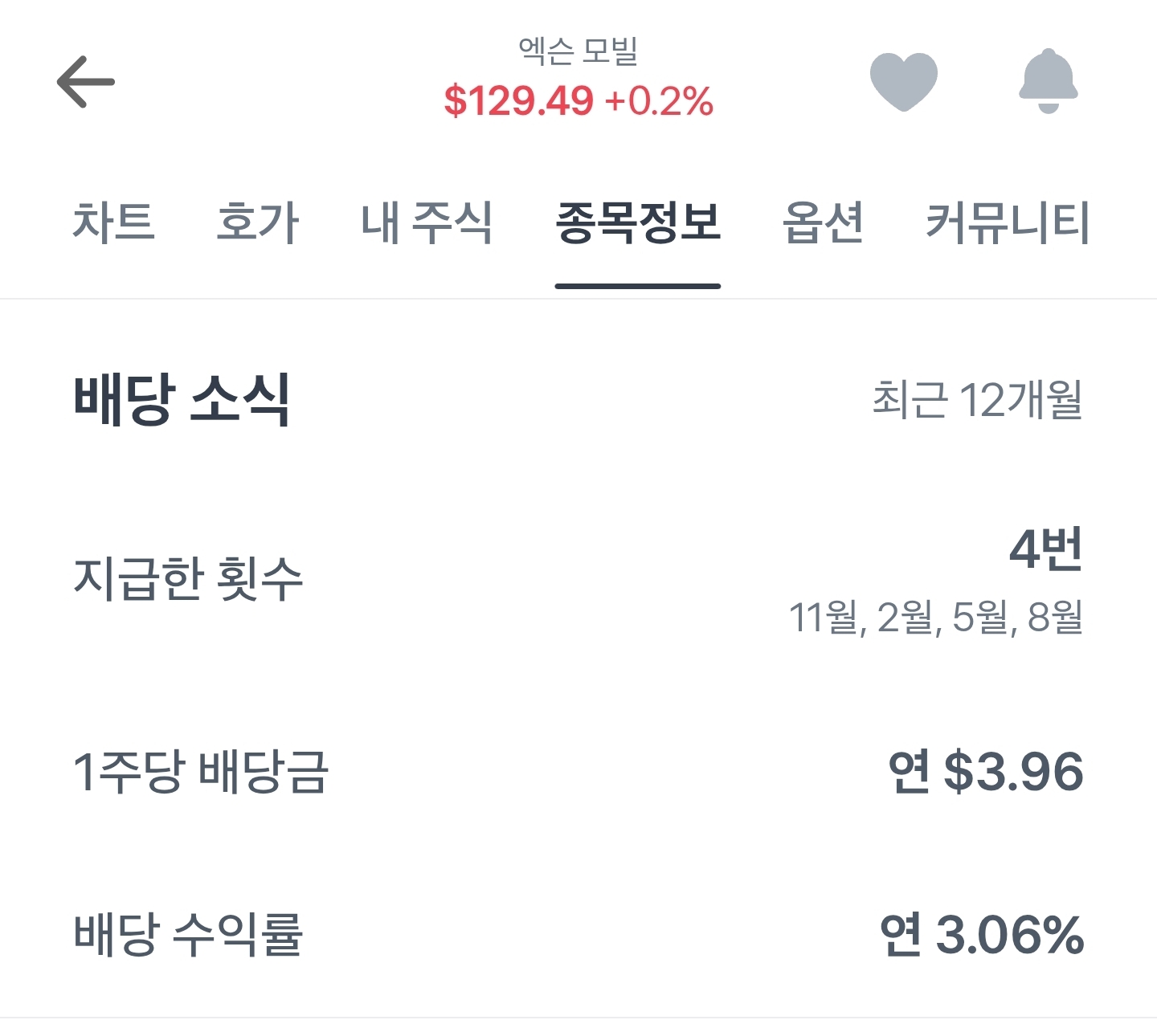Viewport: 1157px width, 1024px height.
Task: Tap the bell notification icon
Action: click(1049, 81)
